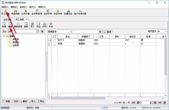
Task: Open the 统计 menu
Action: tap(32, 7)
